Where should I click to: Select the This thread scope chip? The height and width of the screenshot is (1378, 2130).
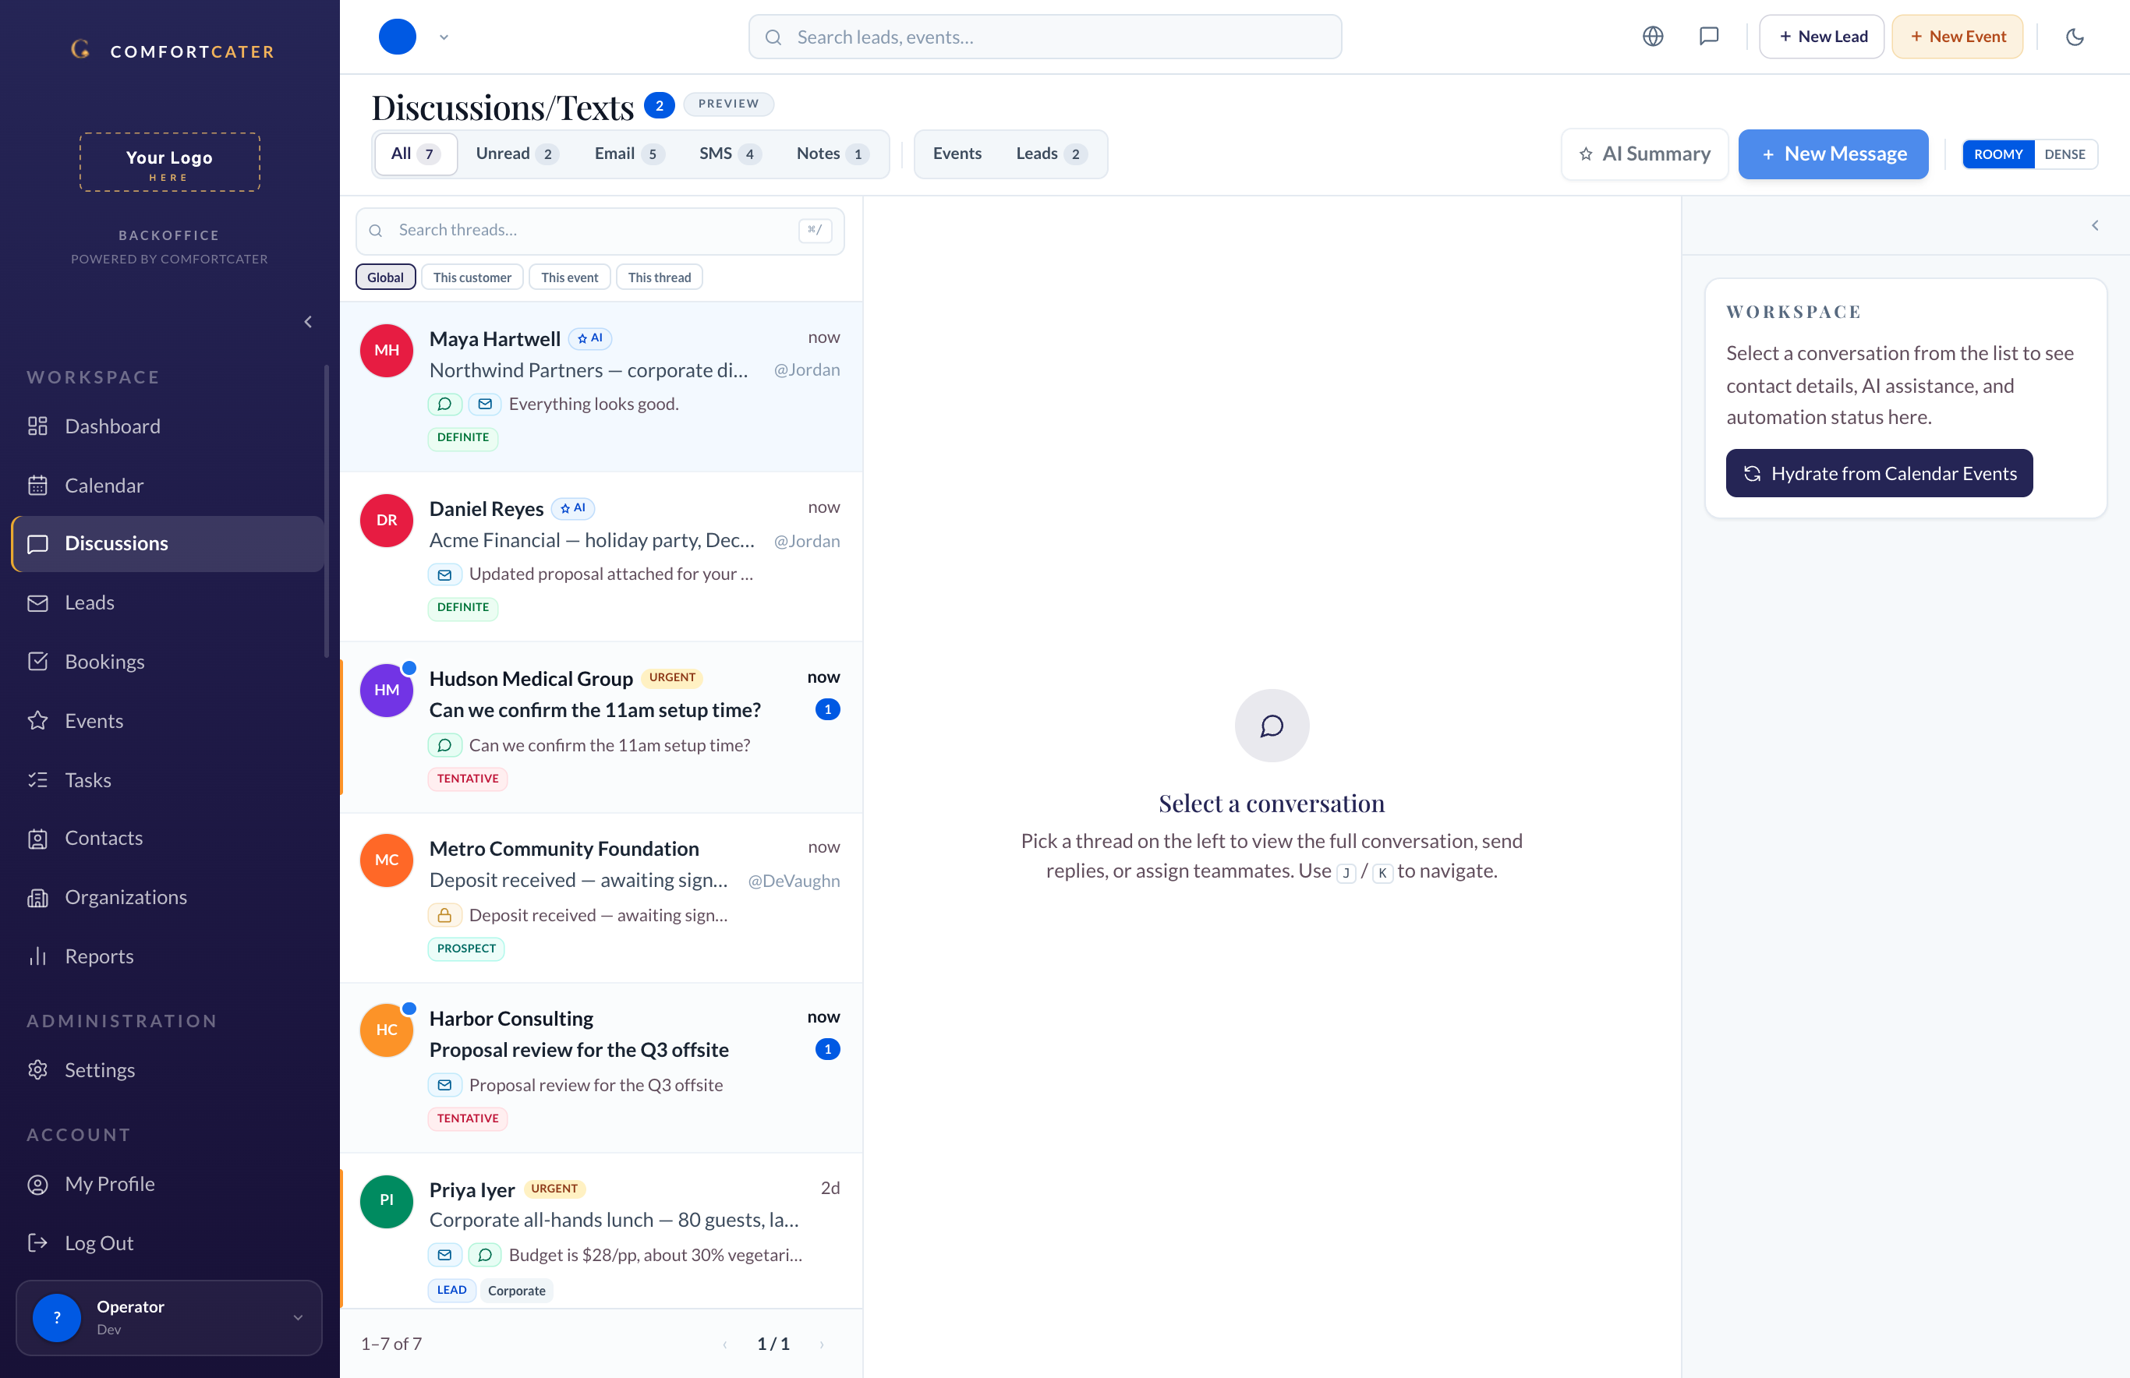[659, 277]
